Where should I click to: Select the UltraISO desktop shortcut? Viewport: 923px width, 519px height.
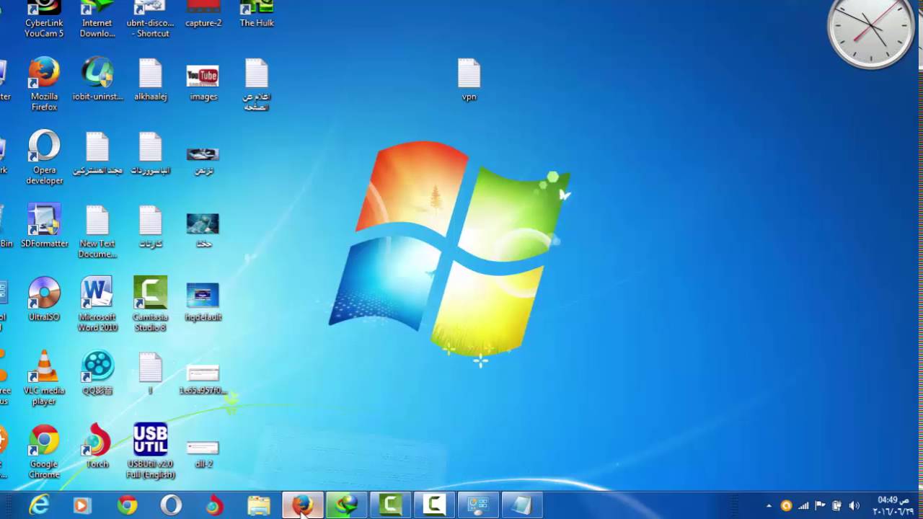pos(44,299)
